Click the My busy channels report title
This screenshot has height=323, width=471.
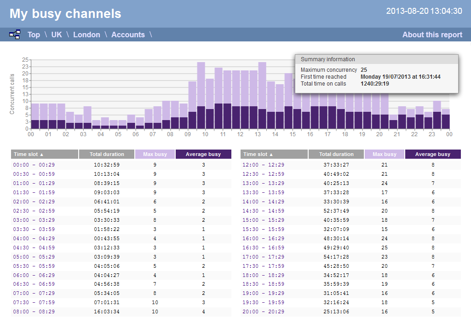[x=65, y=14]
